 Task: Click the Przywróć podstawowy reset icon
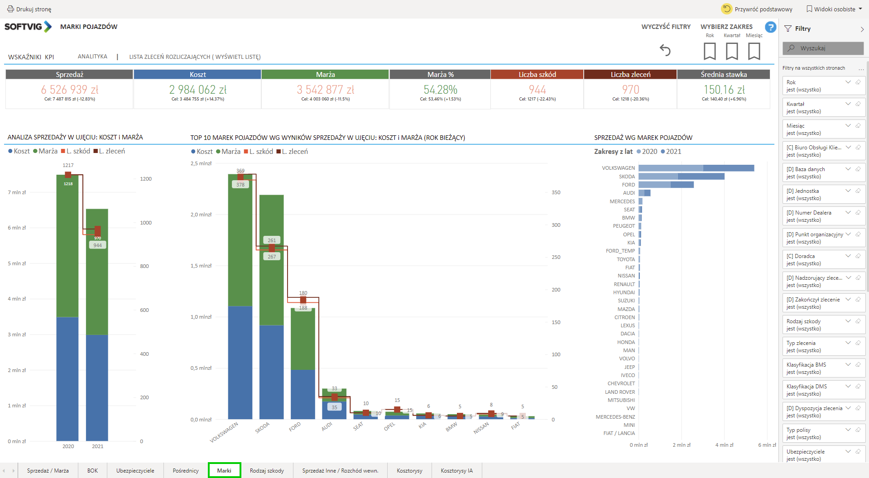tap(726, 9)
